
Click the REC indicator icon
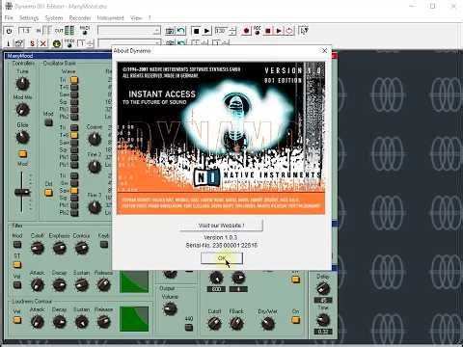258,31
